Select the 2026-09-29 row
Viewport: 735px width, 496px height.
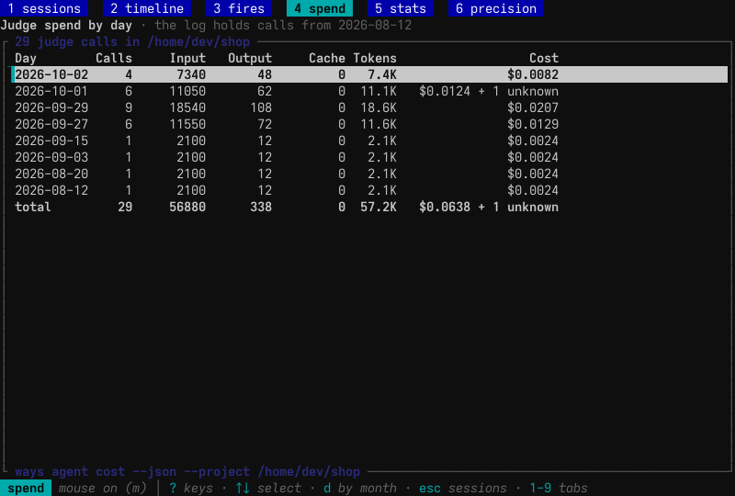click(369, 107)
